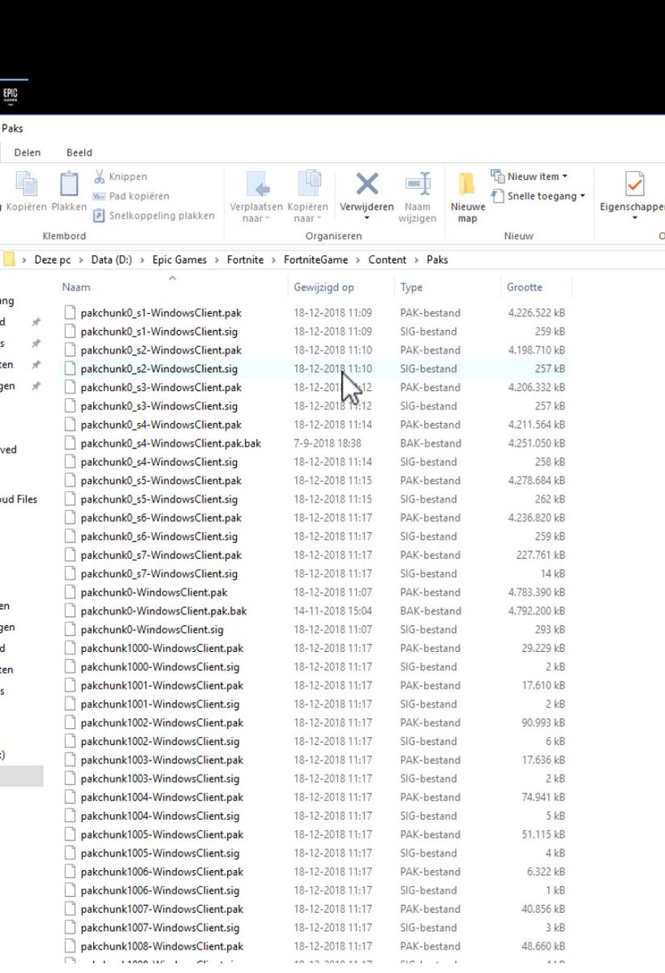The width and height of the screenshot is (665, 973).
Task: Select pakchunk1004-WindowsClient.pak
Action: 162,797
